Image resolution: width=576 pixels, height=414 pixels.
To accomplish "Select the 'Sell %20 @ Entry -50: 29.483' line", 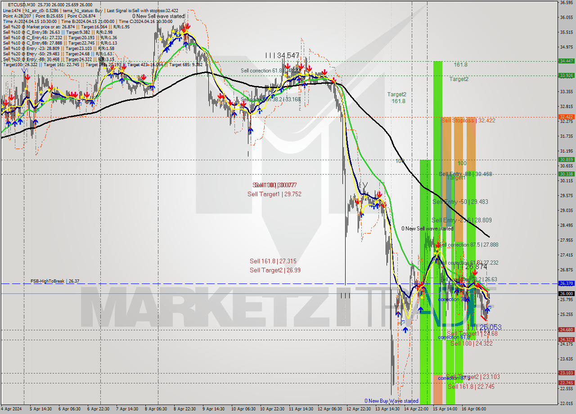I will point(57,54).
